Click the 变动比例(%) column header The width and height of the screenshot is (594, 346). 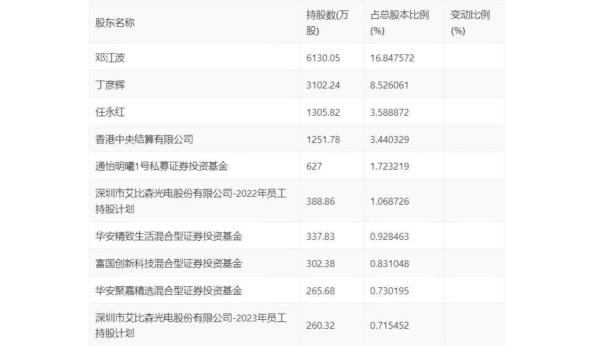pyautogui.click(x=470, y=23)
